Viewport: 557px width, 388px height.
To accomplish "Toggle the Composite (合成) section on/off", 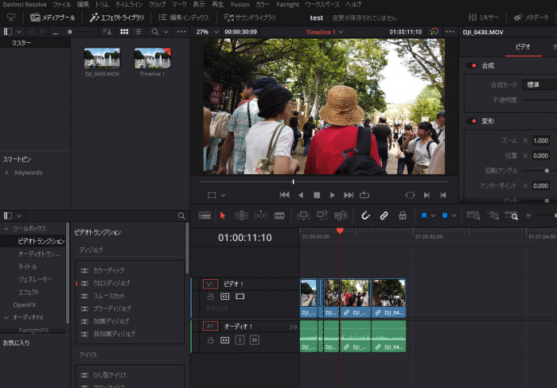I will [x=471, y=65].
